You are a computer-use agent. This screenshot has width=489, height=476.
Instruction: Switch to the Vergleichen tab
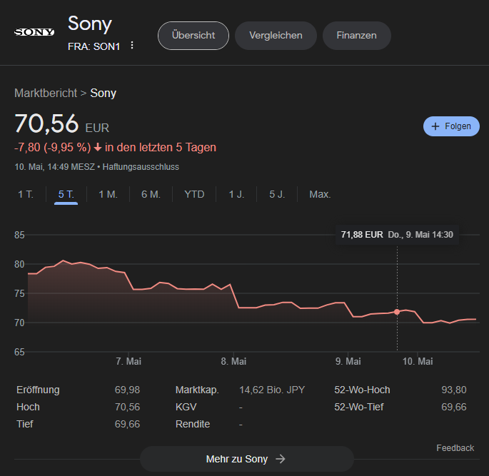click(x=276, y=36)
